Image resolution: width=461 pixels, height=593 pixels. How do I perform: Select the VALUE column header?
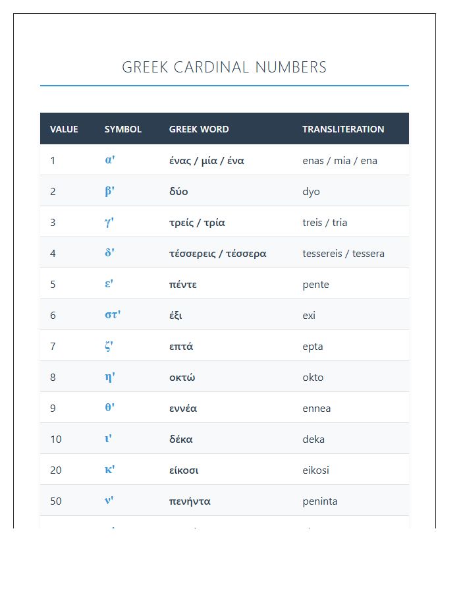coord(64,129)
